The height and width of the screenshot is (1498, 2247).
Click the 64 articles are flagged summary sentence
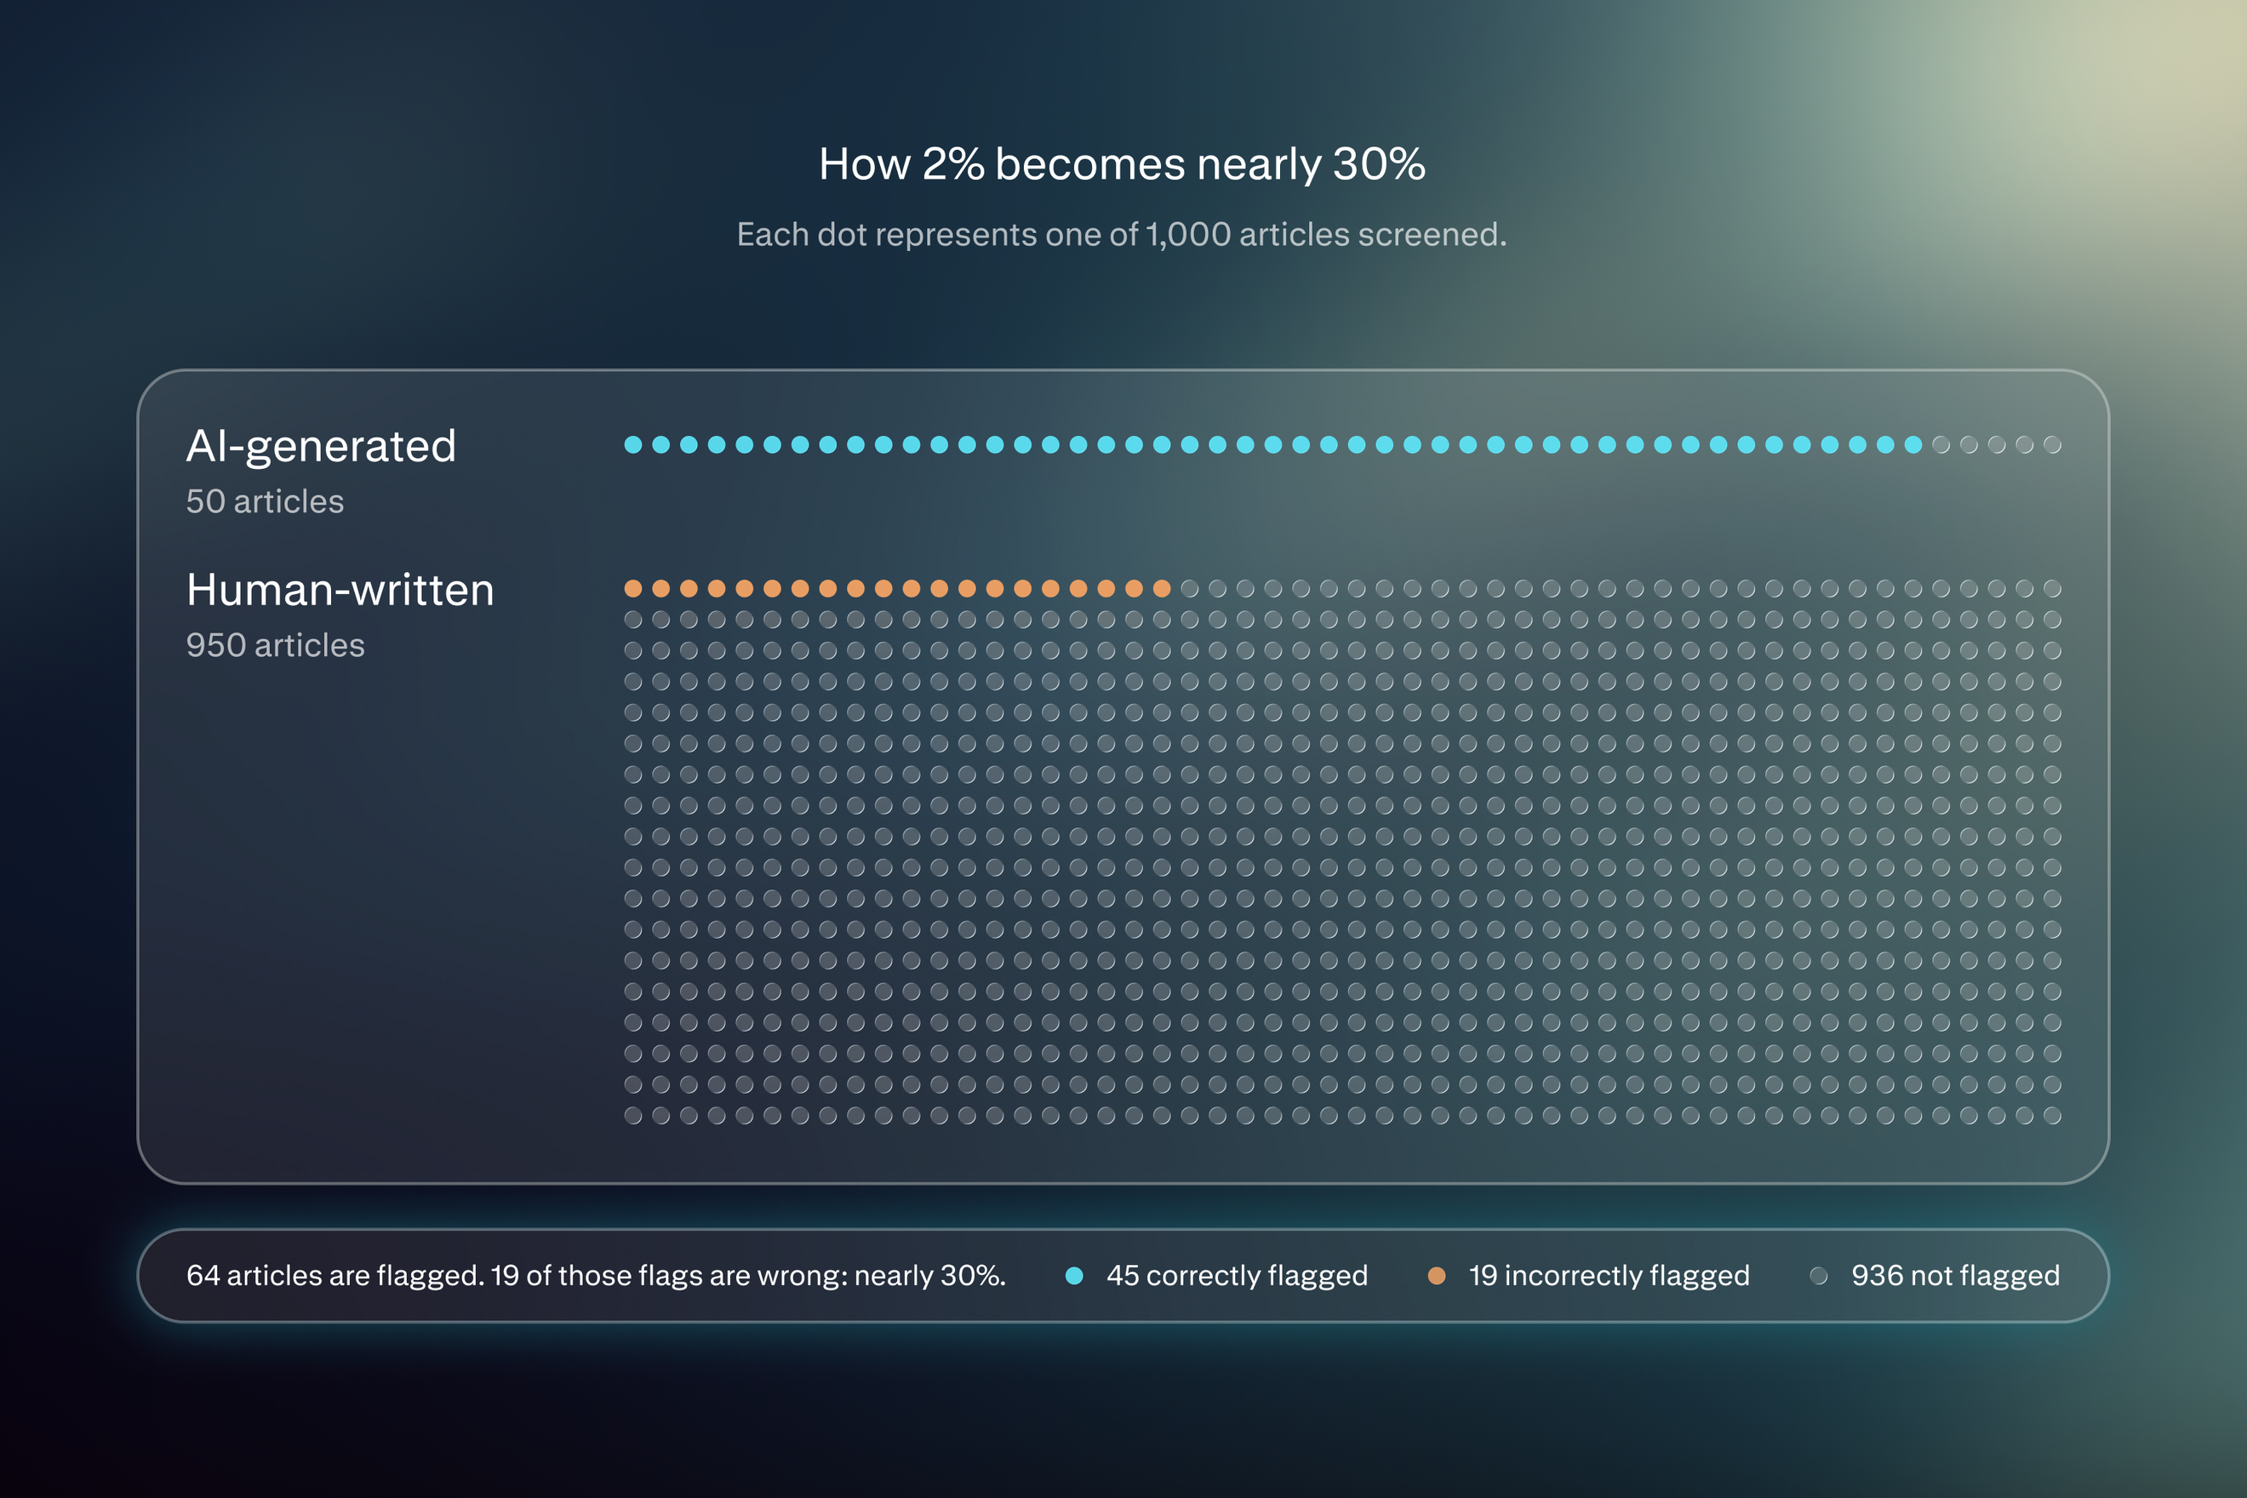click(x=596, y=1275)
